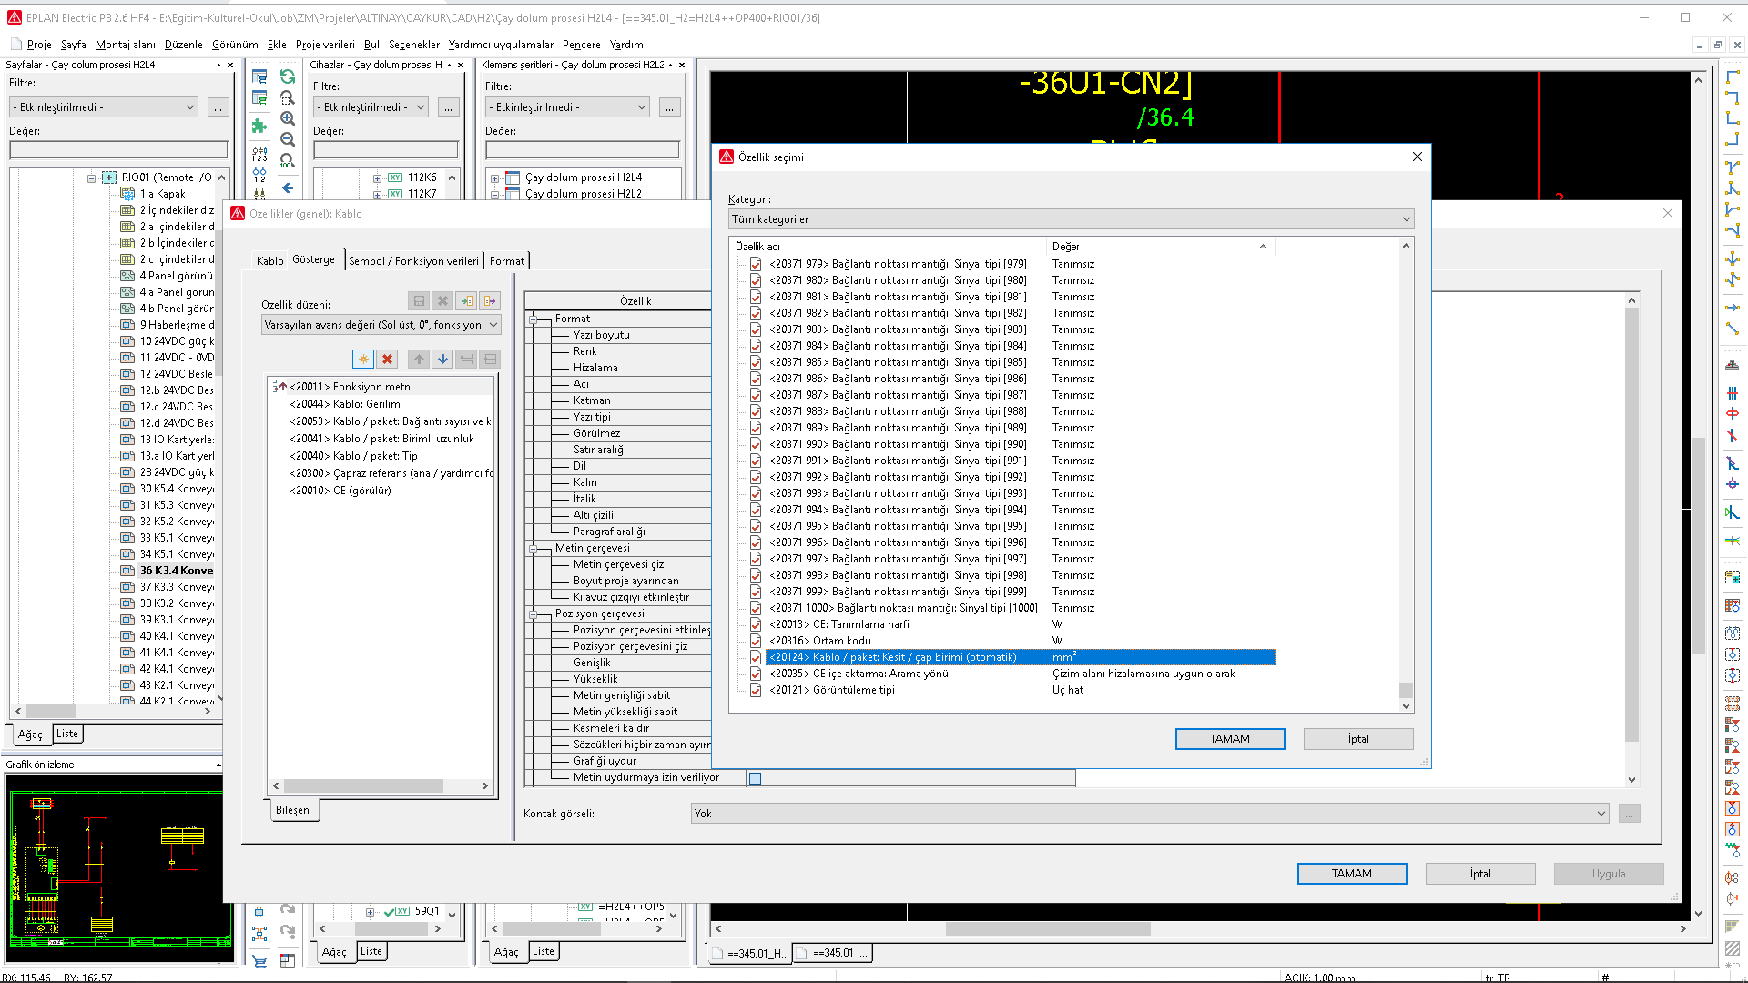Open Sayfalar panel Filtre dropdown

pyautogui.click(x=104, y=107)
